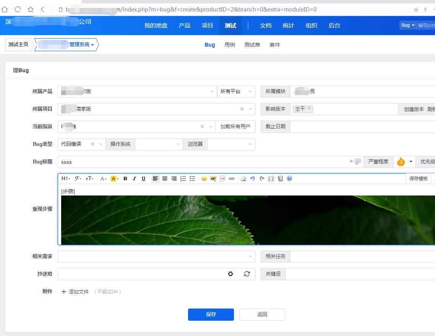Insert an emoticon via the smiley icon
This screenshot has width=435, height=336.
click(204, 179)
